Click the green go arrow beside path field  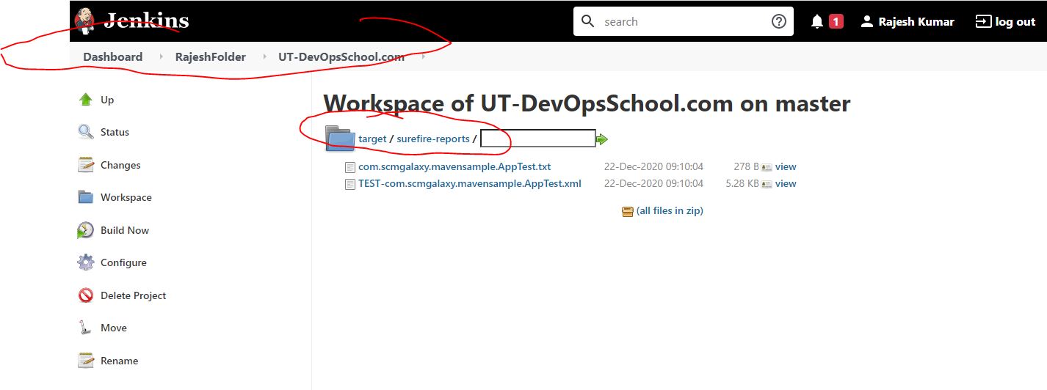[x=602, y=139]
